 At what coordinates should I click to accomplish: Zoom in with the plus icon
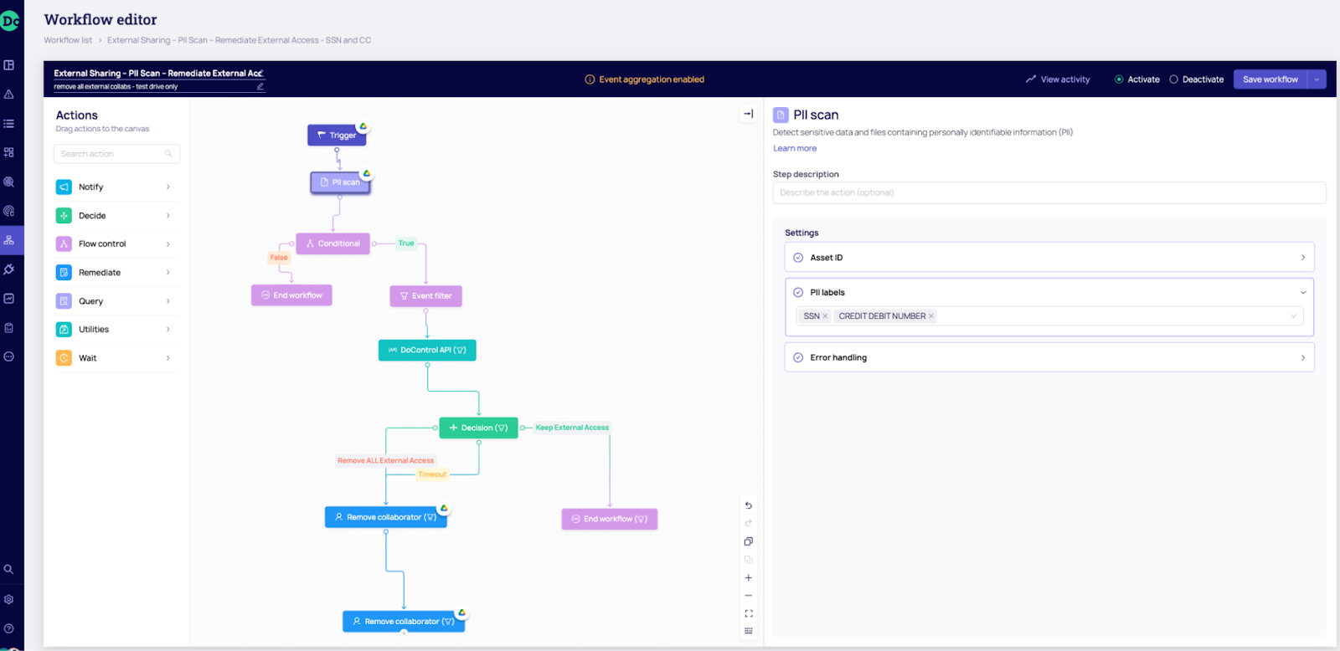(749, 577)
